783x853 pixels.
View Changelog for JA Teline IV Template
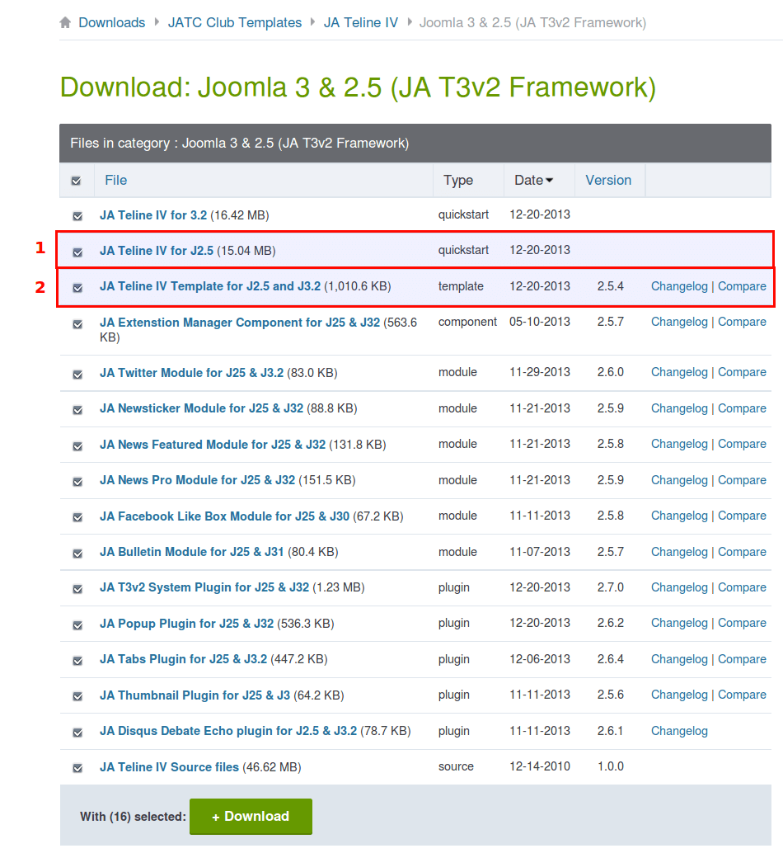679,286
